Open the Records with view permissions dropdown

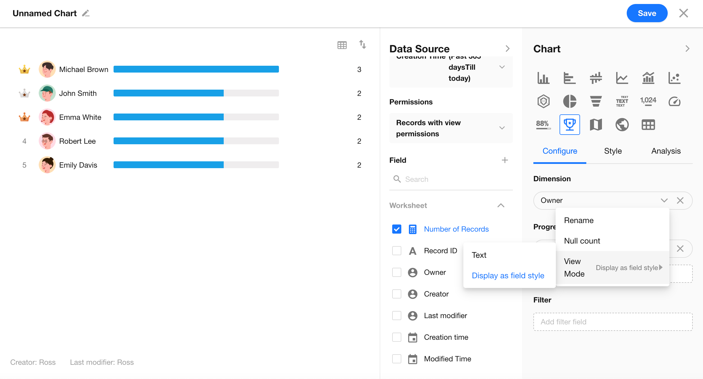point(451,128)
